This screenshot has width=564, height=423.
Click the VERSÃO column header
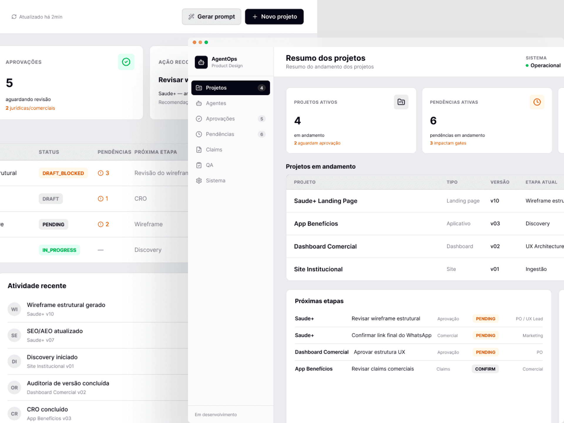point(500,182)
